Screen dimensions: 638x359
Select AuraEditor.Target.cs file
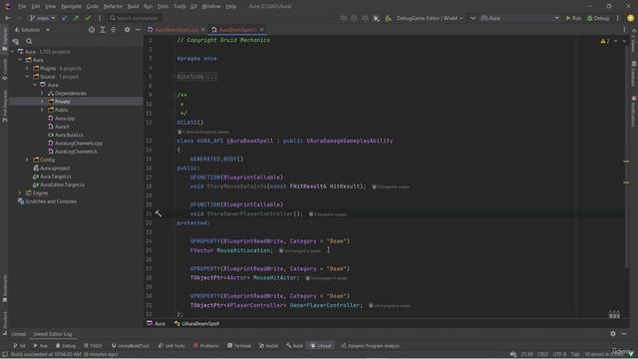click(62, 184)
